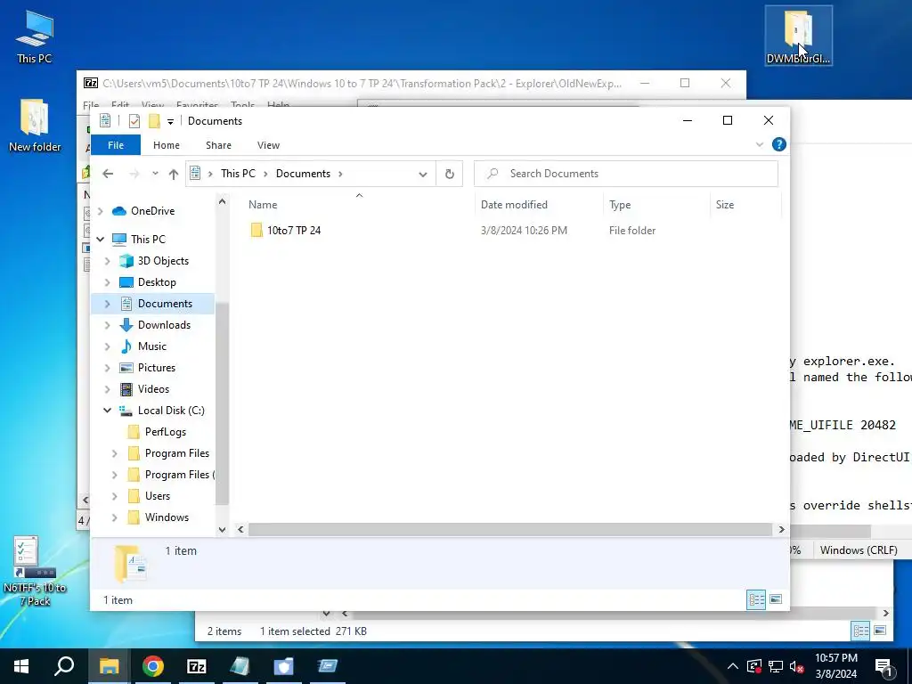Select the PerfLogs folder in the tree
Viewport: 912px width, 684px height.
pos(165,432)
